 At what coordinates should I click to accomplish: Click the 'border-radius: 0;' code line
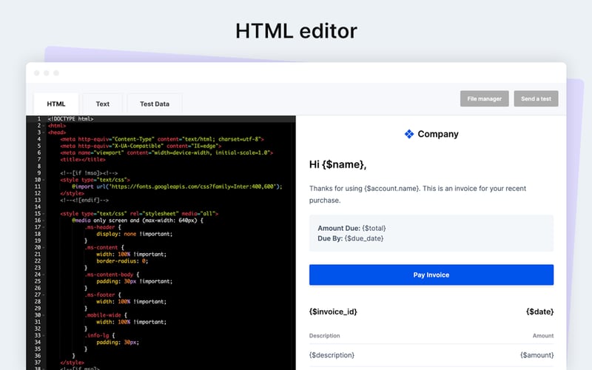(122, 261)
